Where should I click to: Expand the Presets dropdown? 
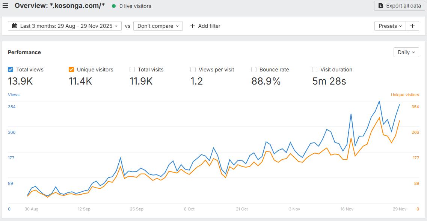pos(390,26)
